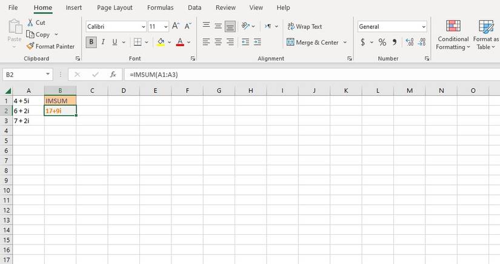Select Bottom Align icon
The height and width of the screenshot is (264, 500).
230,27
